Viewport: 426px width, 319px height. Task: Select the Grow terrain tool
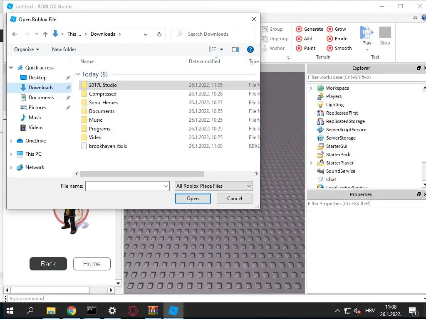coord(336,29)
